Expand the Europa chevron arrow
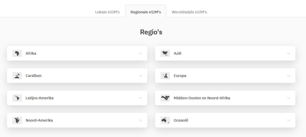Screen dimensions: 306x137 click(288, 76)
